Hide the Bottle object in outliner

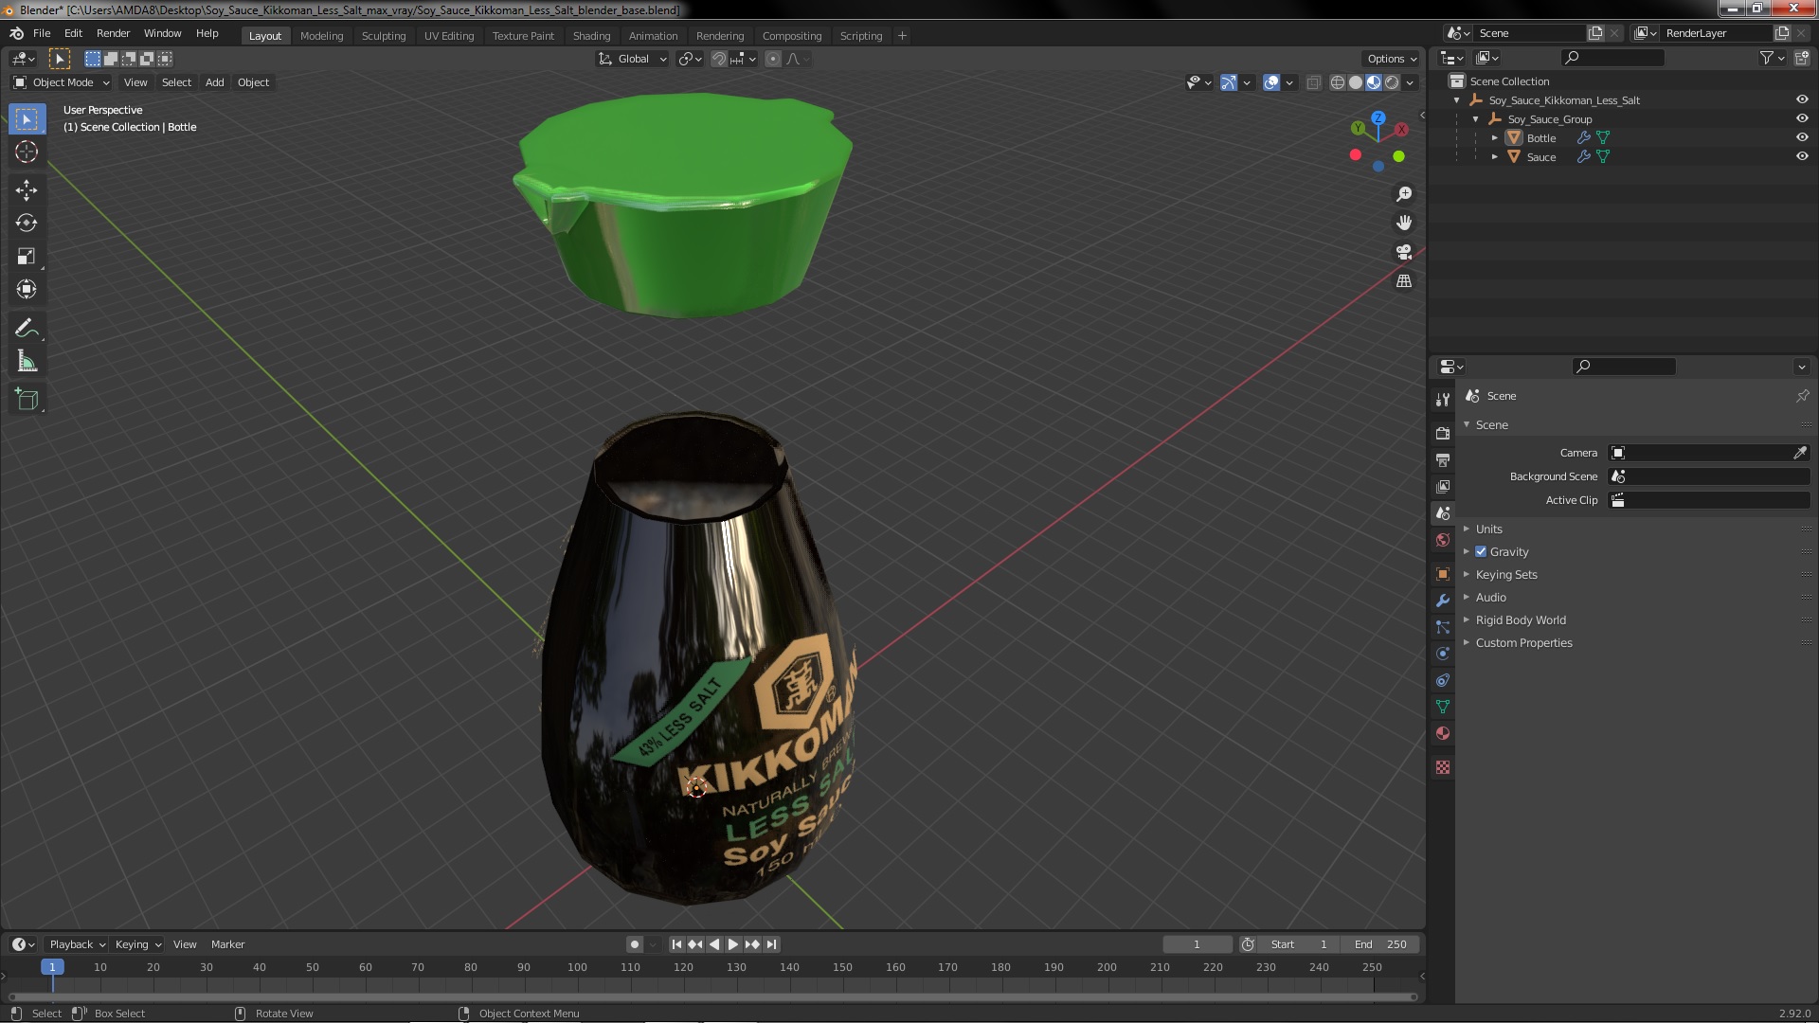coord(1802,137)
